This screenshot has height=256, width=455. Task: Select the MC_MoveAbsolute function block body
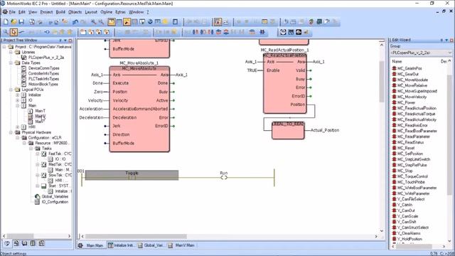[x=139, y=109]
